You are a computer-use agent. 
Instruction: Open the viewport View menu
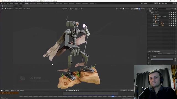(x=17, y=9)
